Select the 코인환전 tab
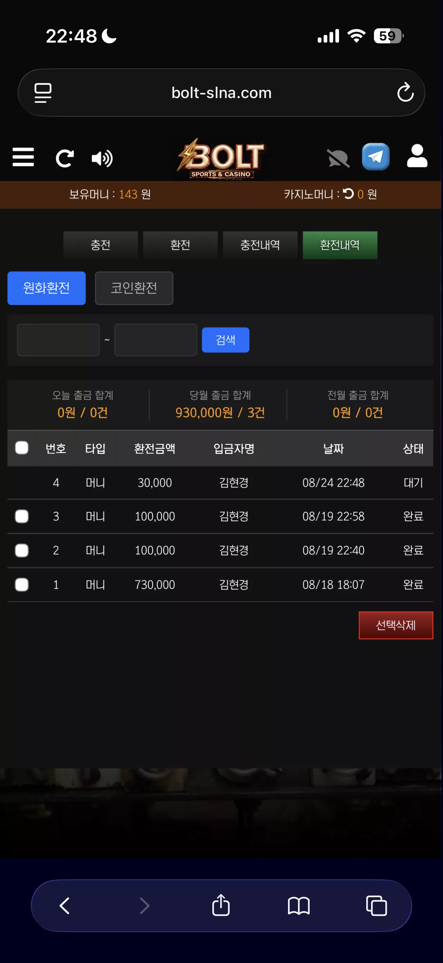443x963 pixels. [134, 288]
